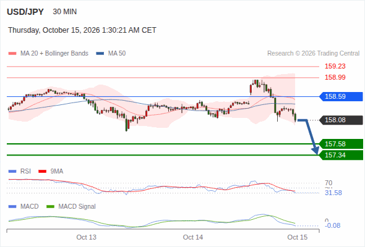The height and width of the screenshot is (247, 365).
Task: Click the green 157.34 support price tag
Action: pyautogui.click(x=341, y=155)
